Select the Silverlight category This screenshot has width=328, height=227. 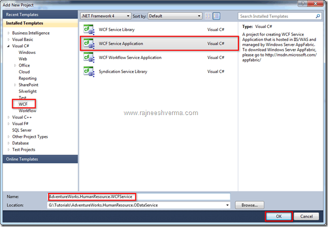28,91
